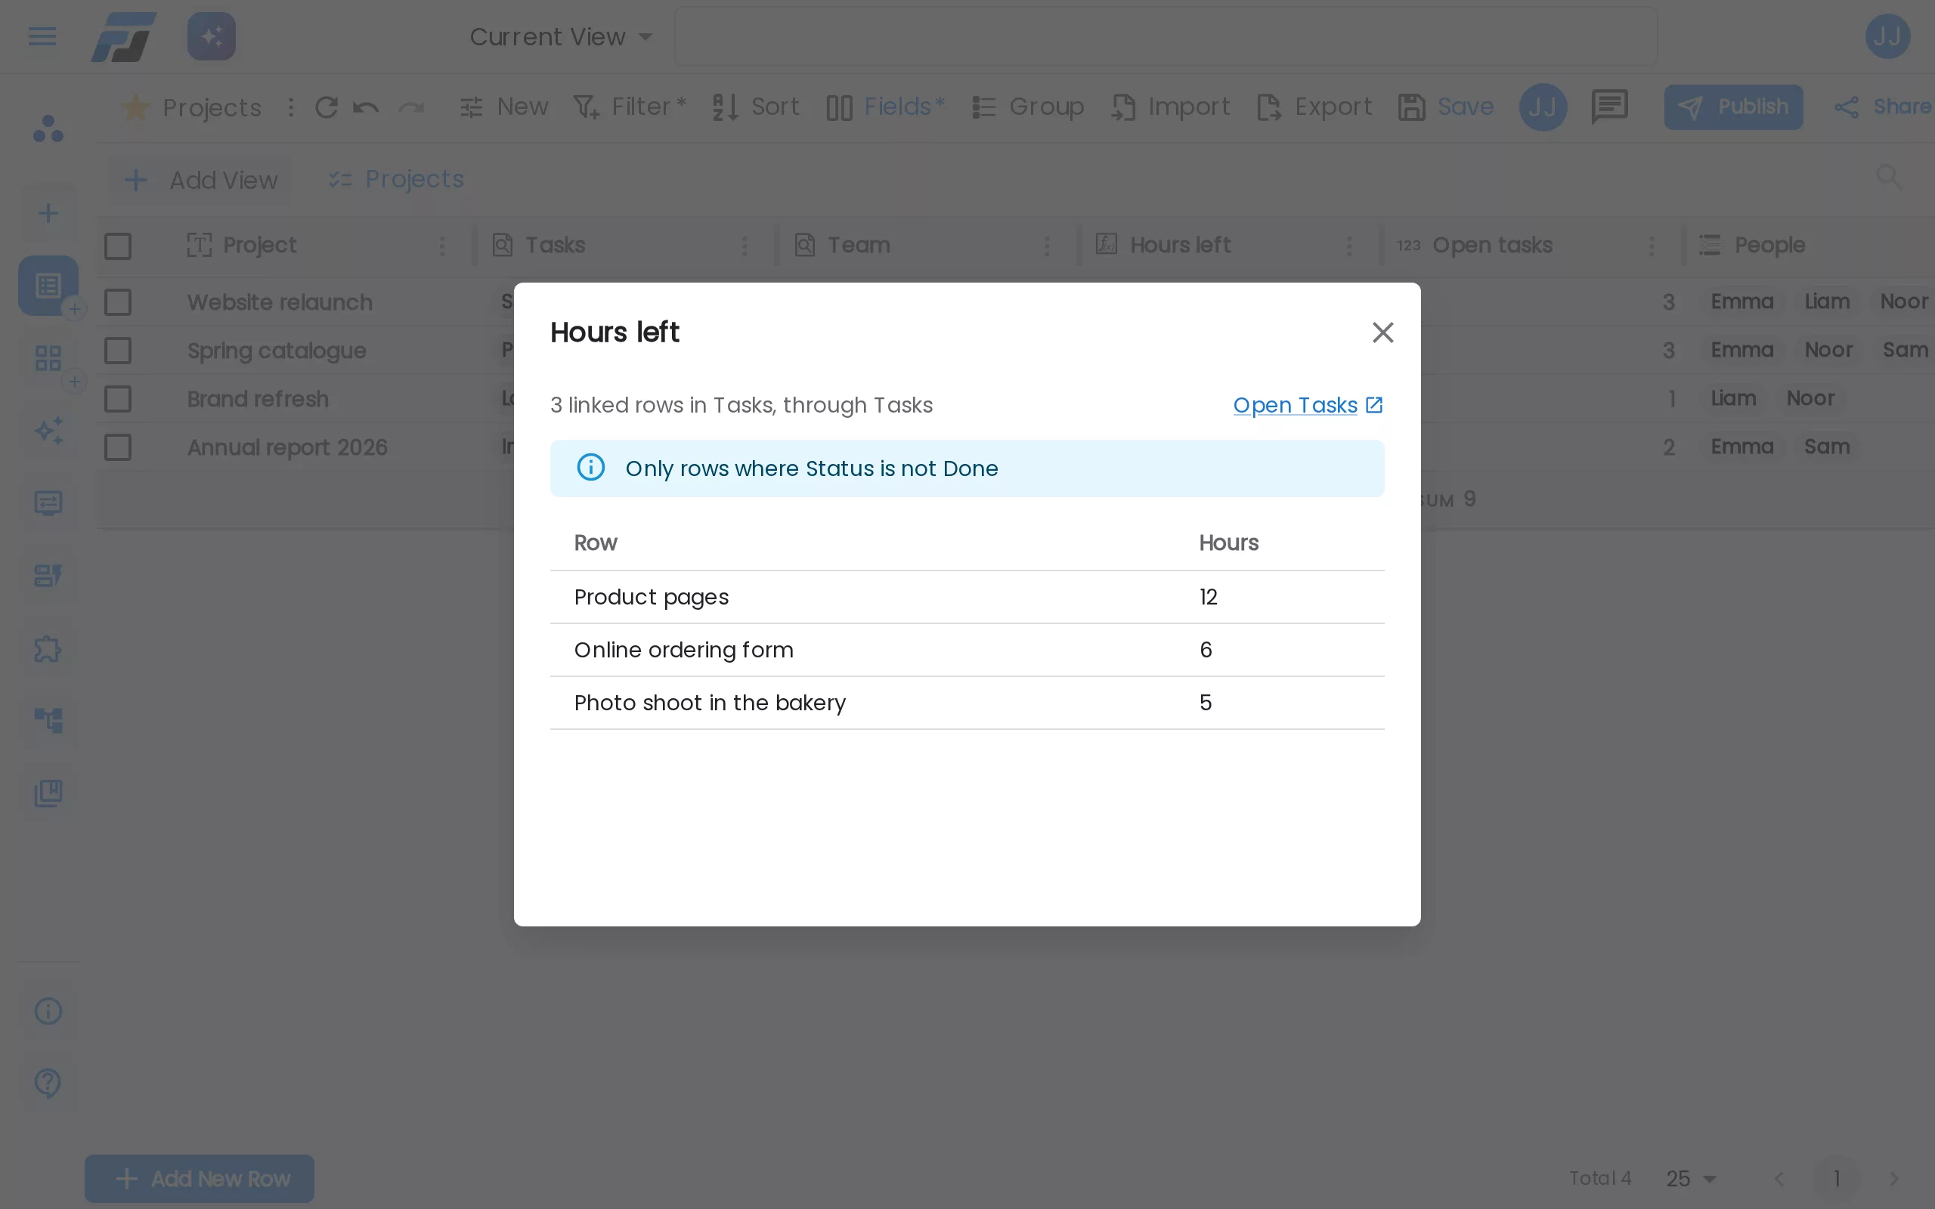This screenshot has height=1209, width=1935.
Task: Open Projects table options kebab menu
Action: coord(291,107)
